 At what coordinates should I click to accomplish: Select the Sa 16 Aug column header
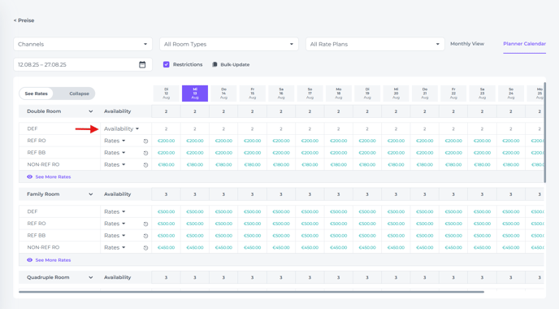pos(281,94)
